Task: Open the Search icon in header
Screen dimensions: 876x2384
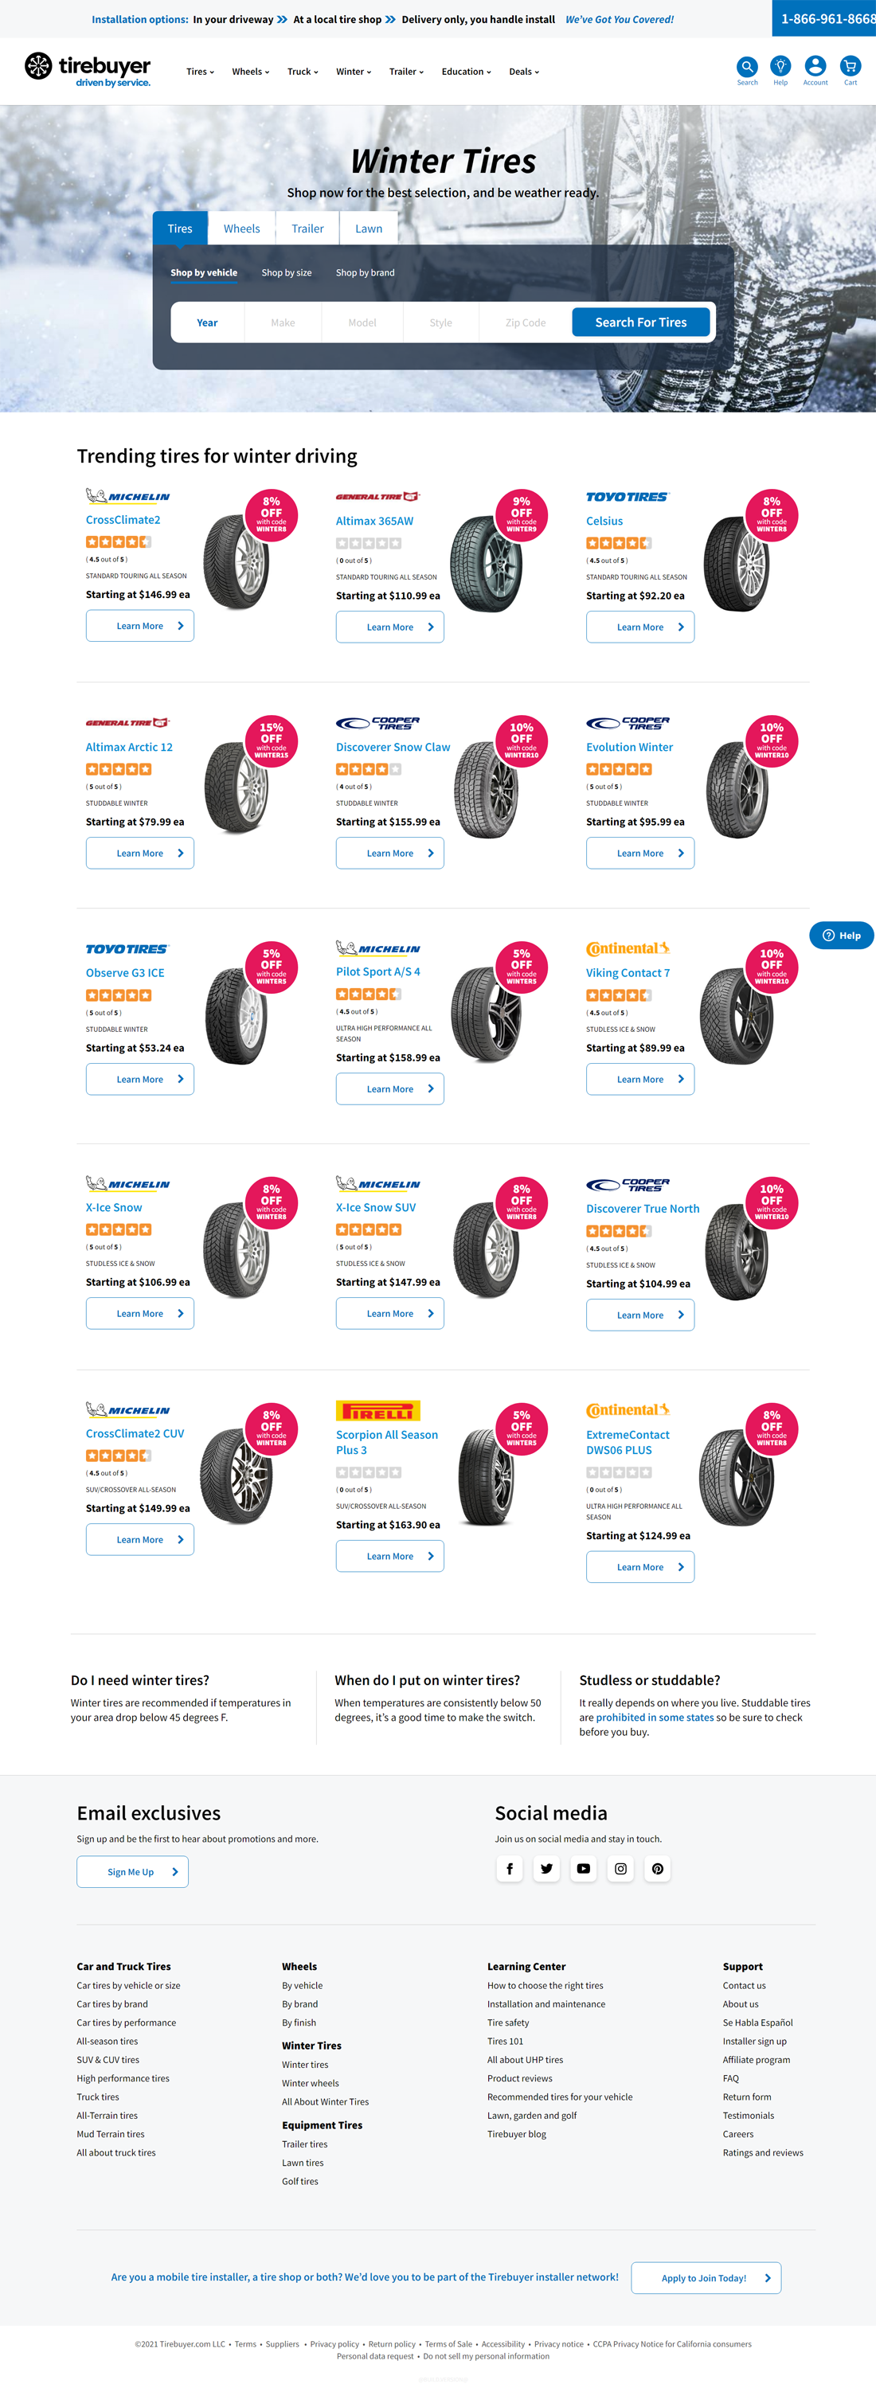Action: coord(746,67)
